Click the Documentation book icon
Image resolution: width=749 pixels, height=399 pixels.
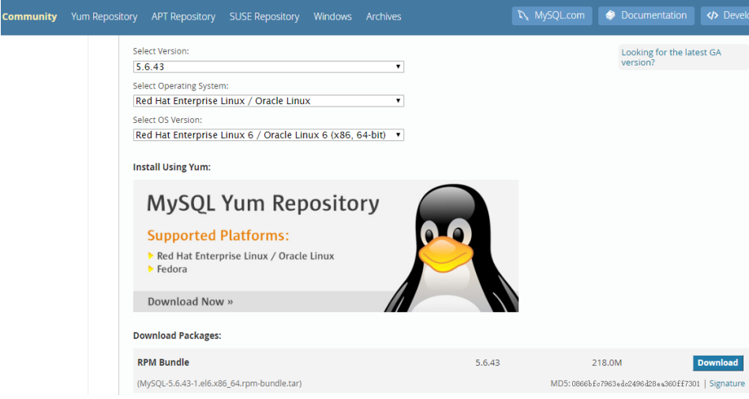[610, 15]
